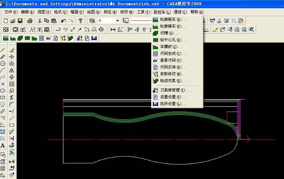Click the Print icon in toolbar
The width and height of the screenshot is (284, 179).
coord(30,20)
